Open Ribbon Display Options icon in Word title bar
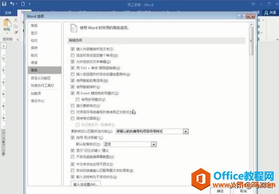The height and width of the screenshot is (194, 279). pos(253,4)
